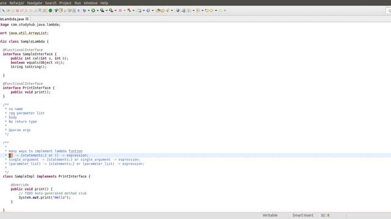The height and width of the screenshot is (219, 391).
Task: Click the 32:8 cursor position indicator
Action: click(x=325, y=215)
